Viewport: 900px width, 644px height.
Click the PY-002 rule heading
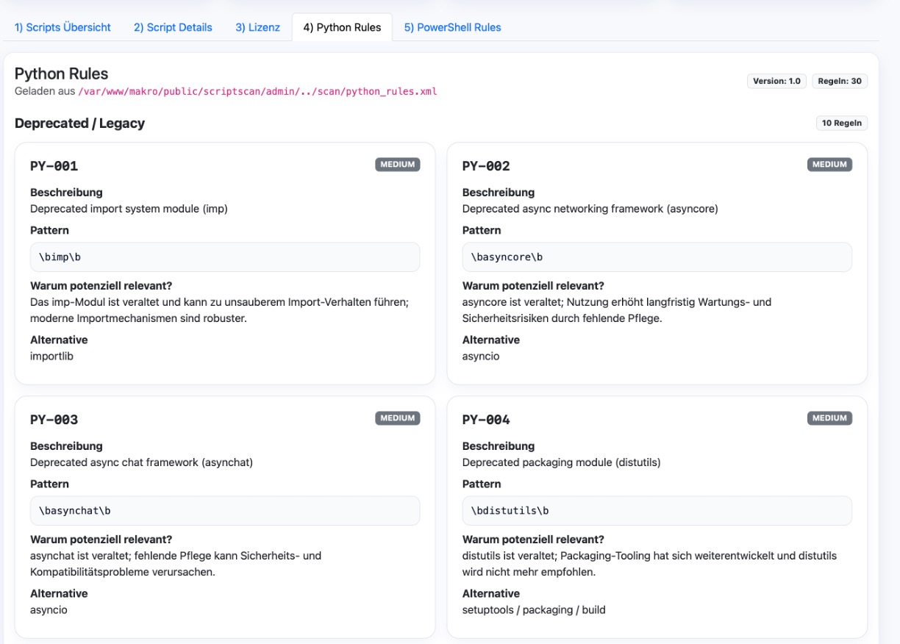pyautogui.click(x=485, y=166)
